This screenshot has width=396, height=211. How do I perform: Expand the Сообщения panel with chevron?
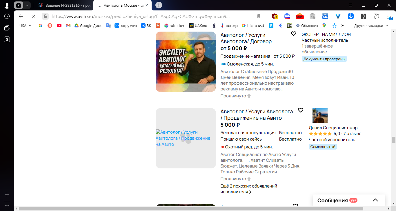(x=375, y=200)
